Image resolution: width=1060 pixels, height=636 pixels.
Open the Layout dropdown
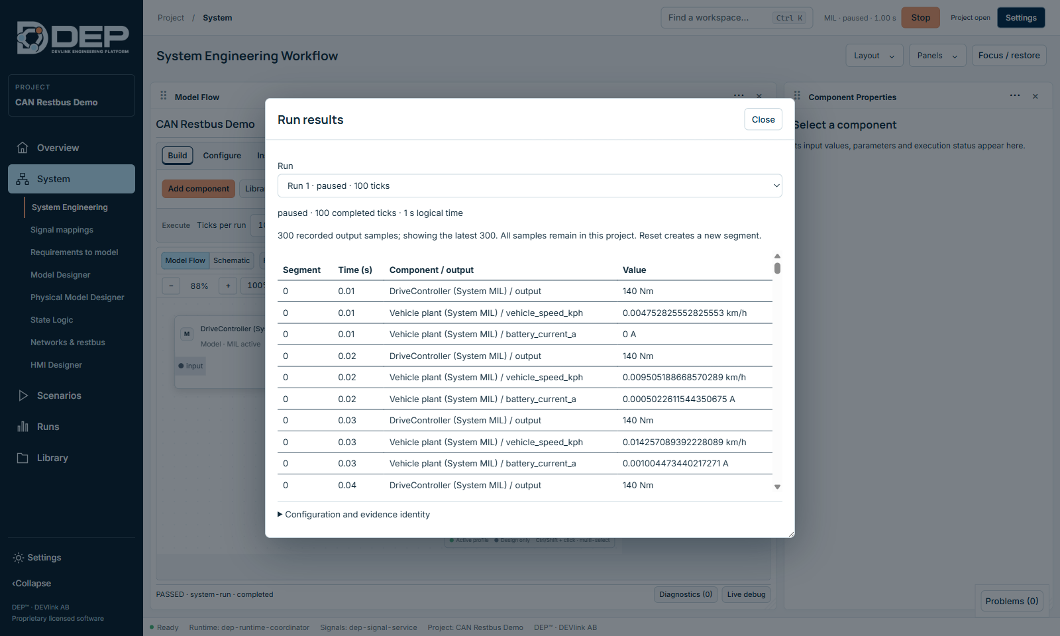click(874, 56)
